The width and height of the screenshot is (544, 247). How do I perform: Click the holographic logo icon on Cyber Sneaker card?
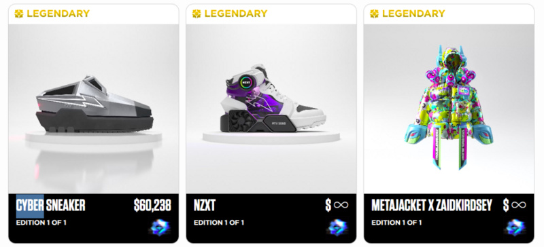[x=160, y=227]
